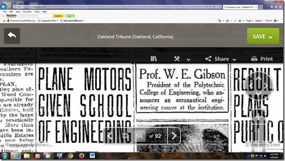Click the refresh icon in address bar

(x=220, y=7)
